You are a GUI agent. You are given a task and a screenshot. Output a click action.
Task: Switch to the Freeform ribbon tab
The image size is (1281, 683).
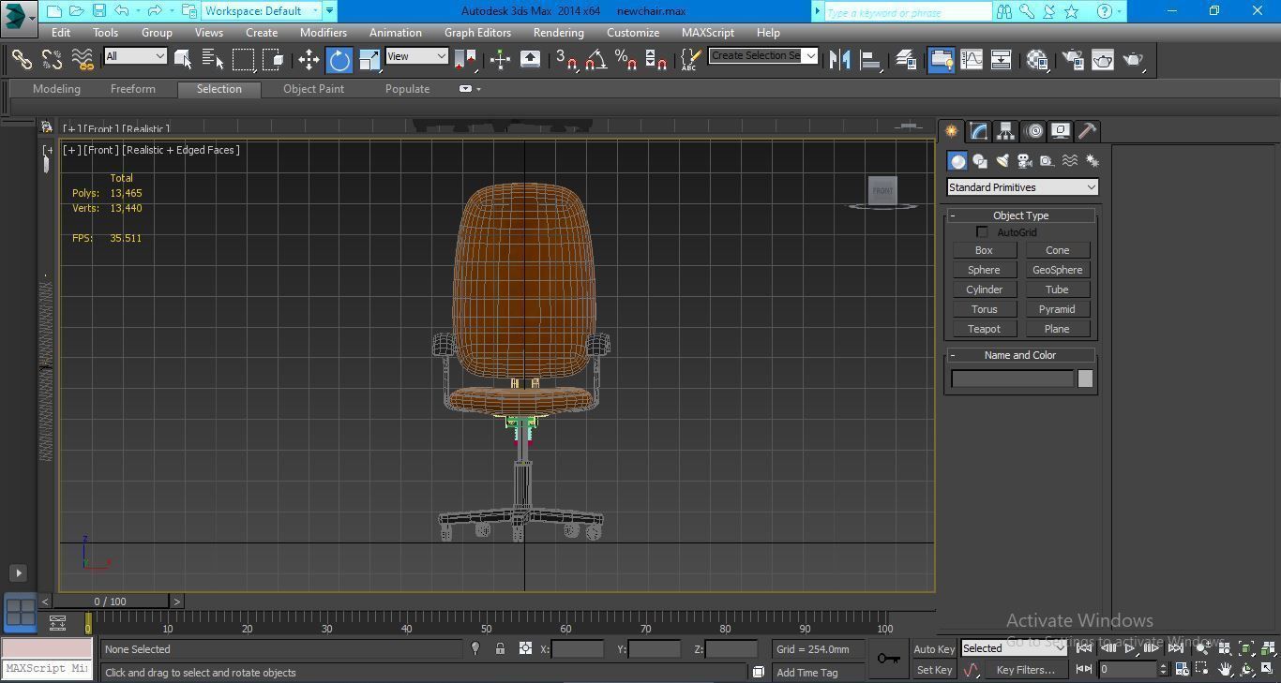tap(132, 89)
